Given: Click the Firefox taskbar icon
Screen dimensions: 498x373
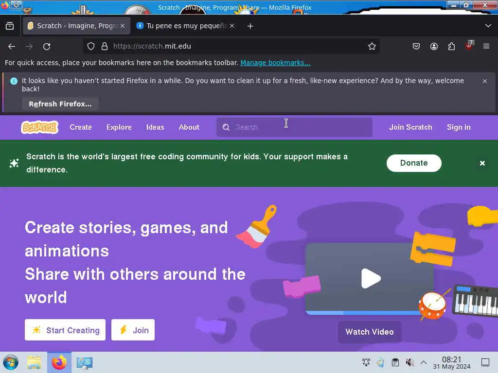Looking at the screenshot, I should 59,362.
